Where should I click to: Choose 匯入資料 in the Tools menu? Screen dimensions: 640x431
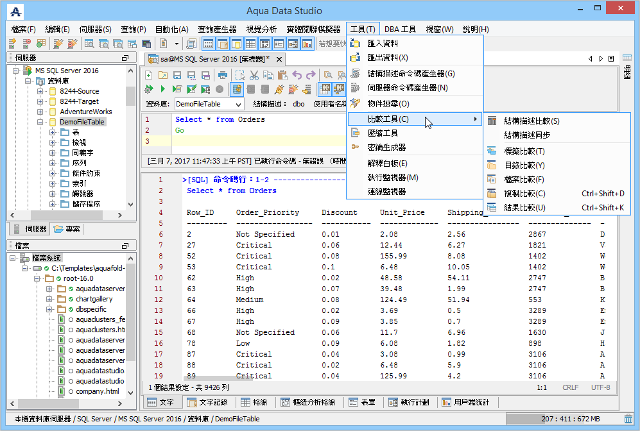coord(383,44)
